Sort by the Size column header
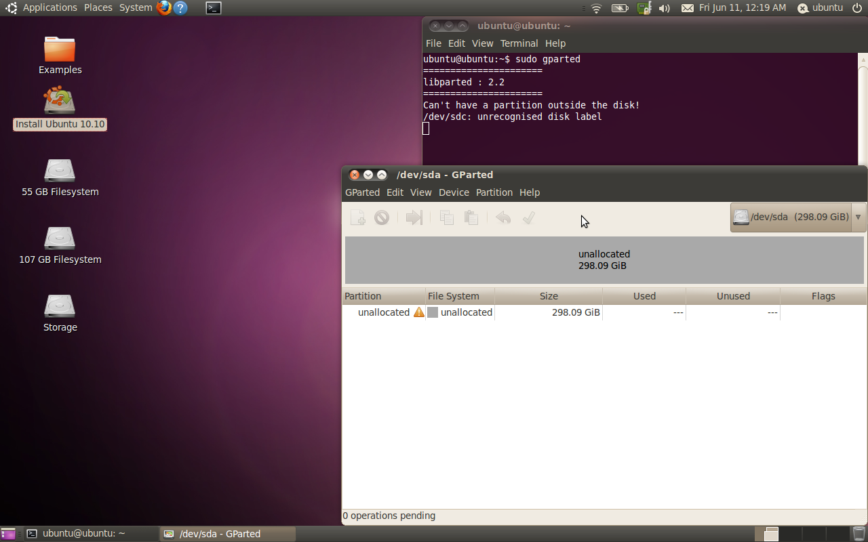The image size is (868, 542). (549, 296)
